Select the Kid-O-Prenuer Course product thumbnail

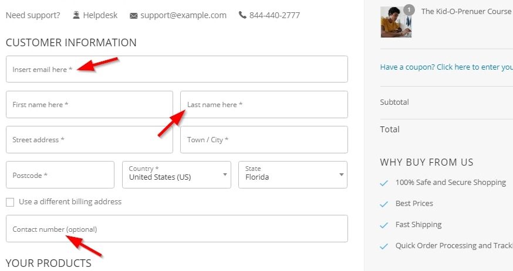(x=396, y=22)
